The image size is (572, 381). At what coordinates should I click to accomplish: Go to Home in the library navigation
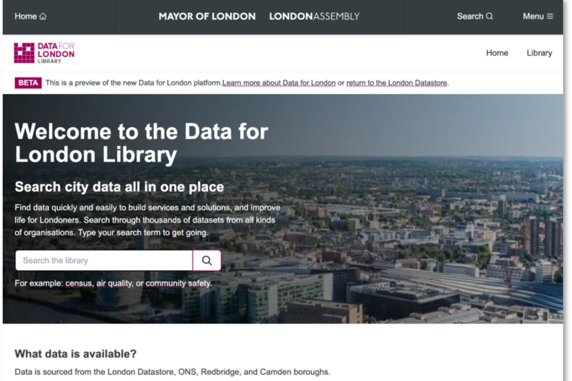point(497,53)
